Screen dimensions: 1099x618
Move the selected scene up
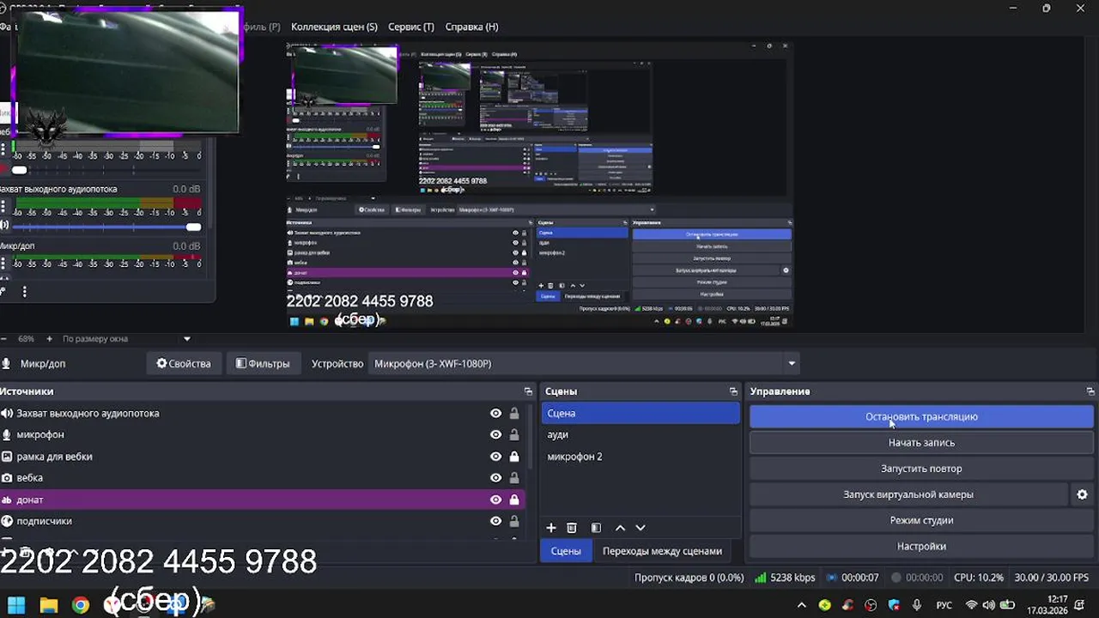coord(620,528)
